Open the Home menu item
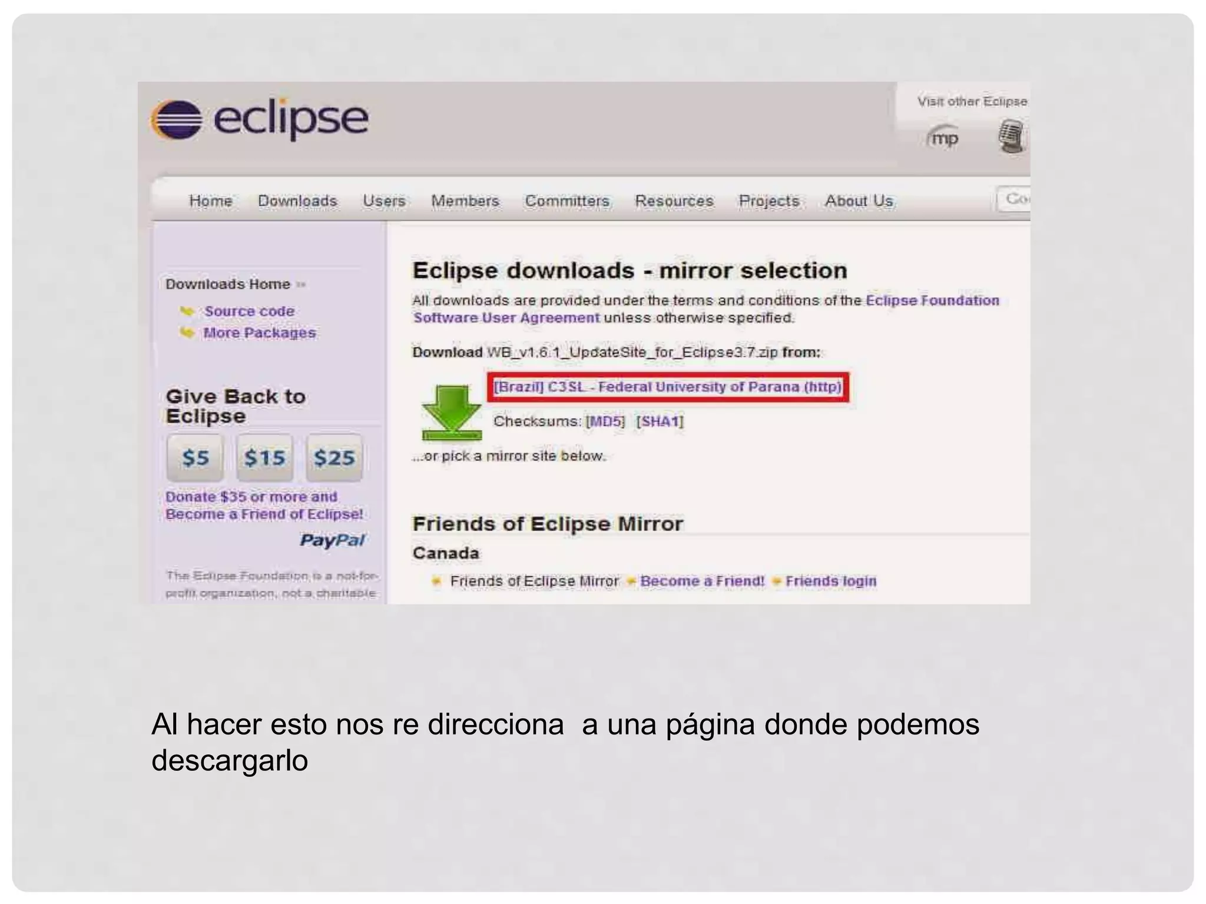Image resolution: width=1206 pixels, height=904 pixels. tap(211, 201)
